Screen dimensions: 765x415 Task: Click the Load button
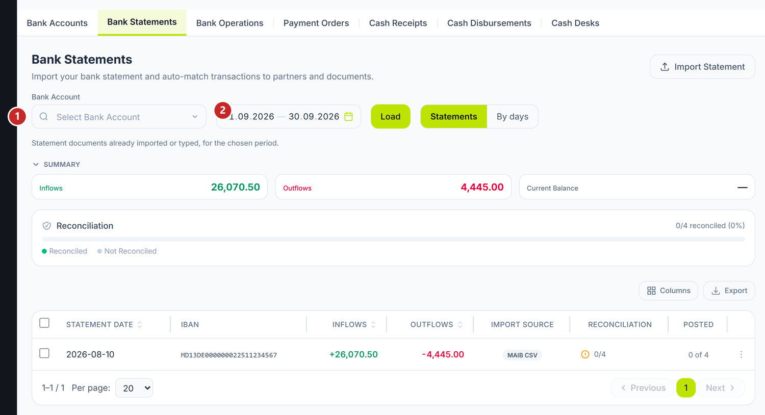tap(390, 117)
